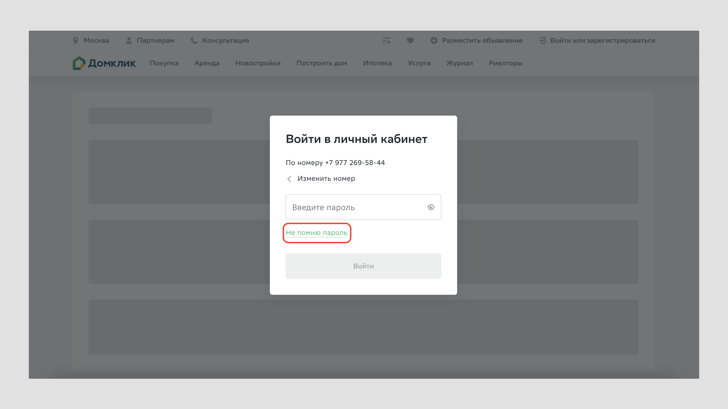This screenshot has width=728, height=409.
Task: Open the comparison list icon in header
Action: (386, 41)
